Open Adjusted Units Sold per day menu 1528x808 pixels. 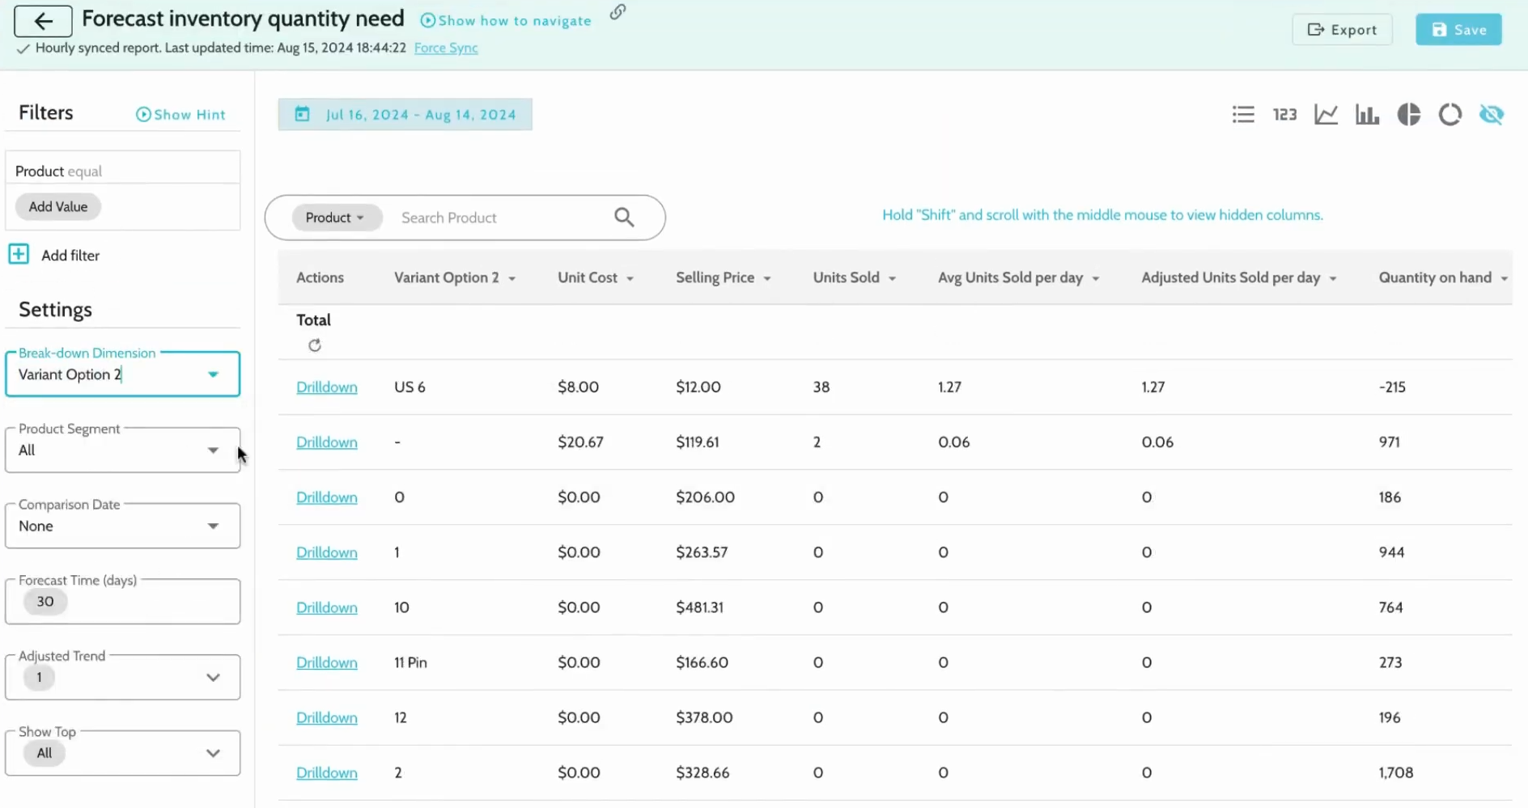(x=1332, y=278)
